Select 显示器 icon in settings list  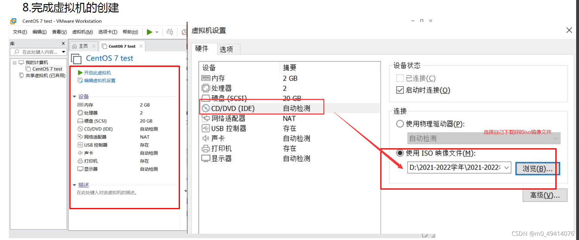[206, 158]
